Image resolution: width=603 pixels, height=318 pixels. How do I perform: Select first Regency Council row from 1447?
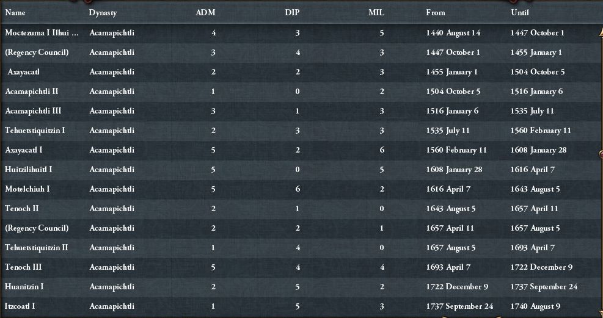(37, 52)
